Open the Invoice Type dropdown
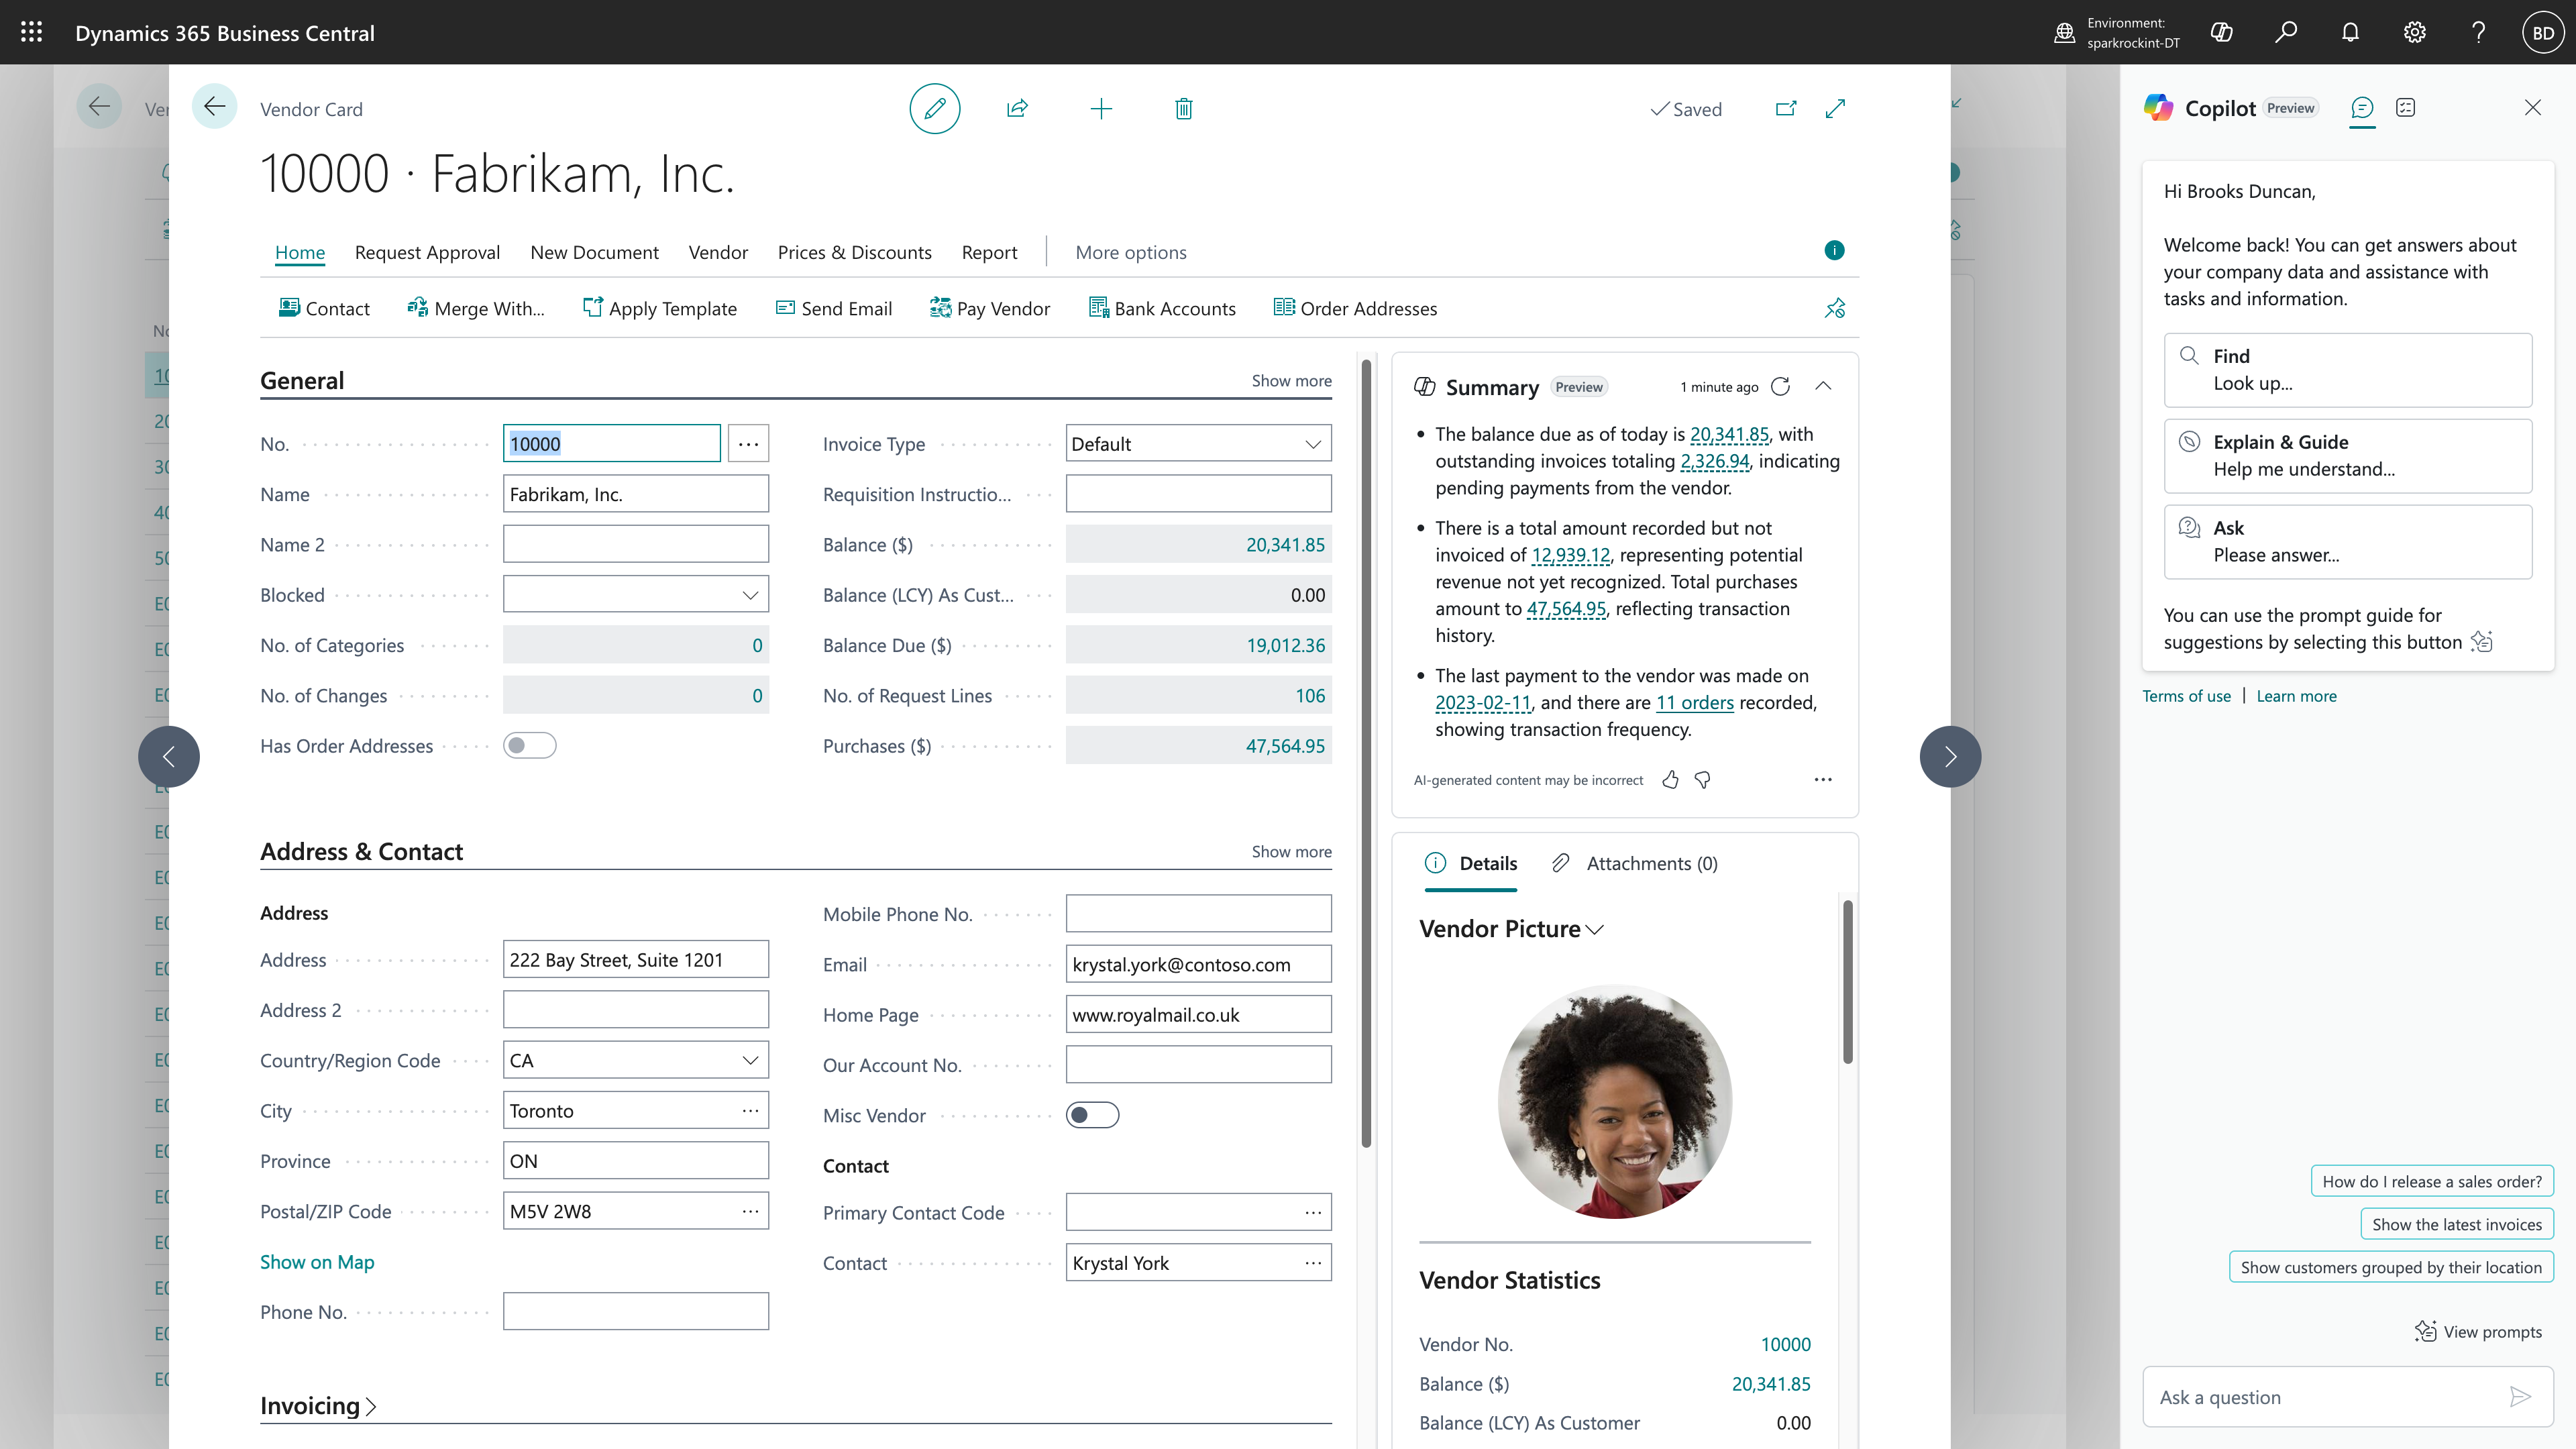2576x1449 pixels. coord(1198,444)
